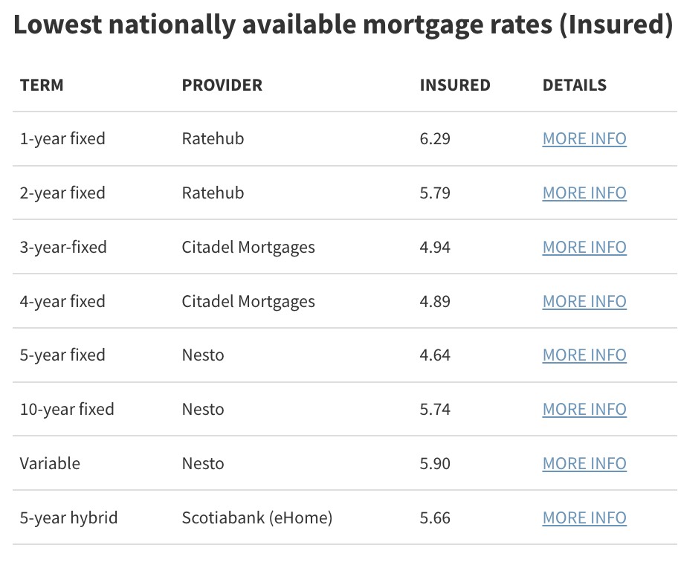Open MORE INFO for 2-year fixed rate
Screen dimensions: 681x571
(584, 193)
